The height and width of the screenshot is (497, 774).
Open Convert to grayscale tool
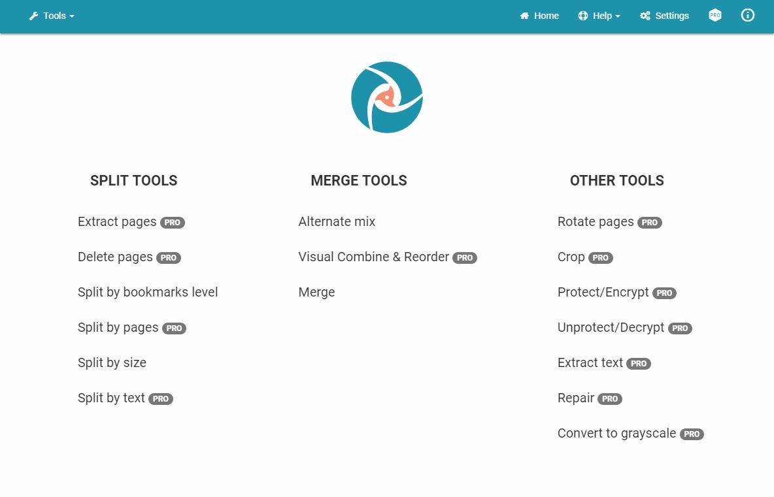click(x=616, y=433)
